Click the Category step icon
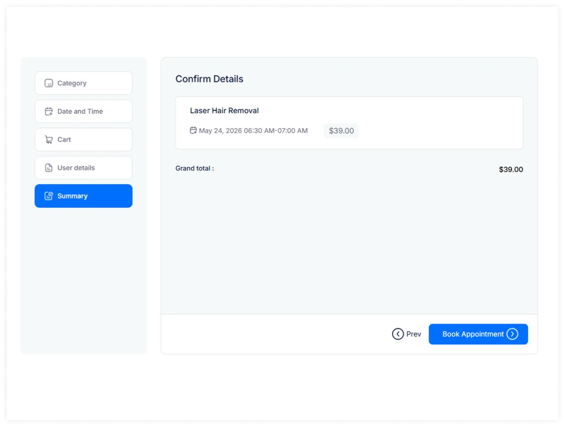The width and height of the screenshot is (565, 427). coord(48,83)
